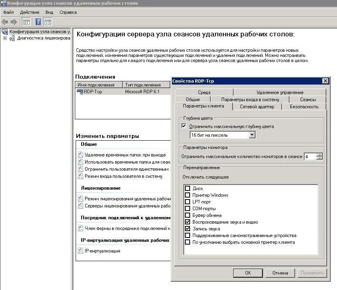The width and height of the screenshot is (337, 290).
Task: Switch to the Среда tab
Action: [204, 92]
